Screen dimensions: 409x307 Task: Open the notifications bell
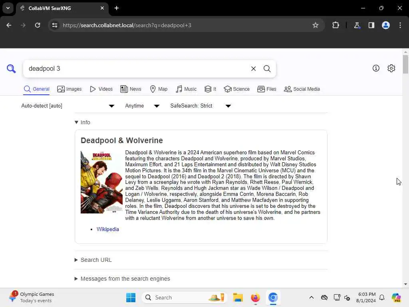click(382, 297)
